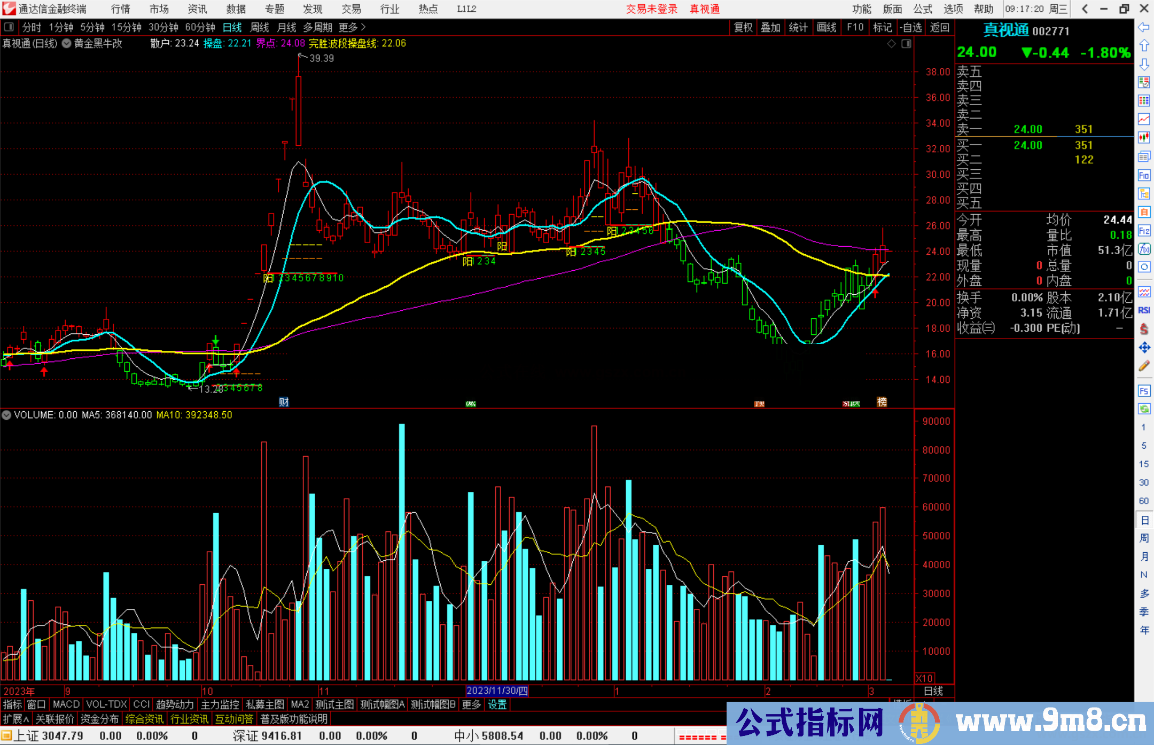Click the F12 sidebar icon
Viewport: 1154px width, 745px height.
1144,231
